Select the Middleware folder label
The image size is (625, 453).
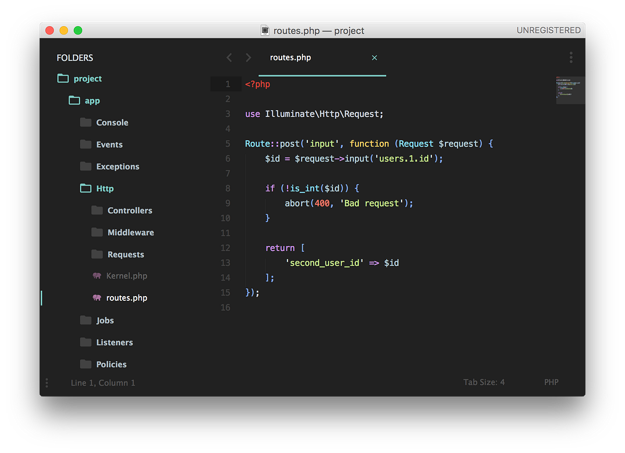(131, 232)
